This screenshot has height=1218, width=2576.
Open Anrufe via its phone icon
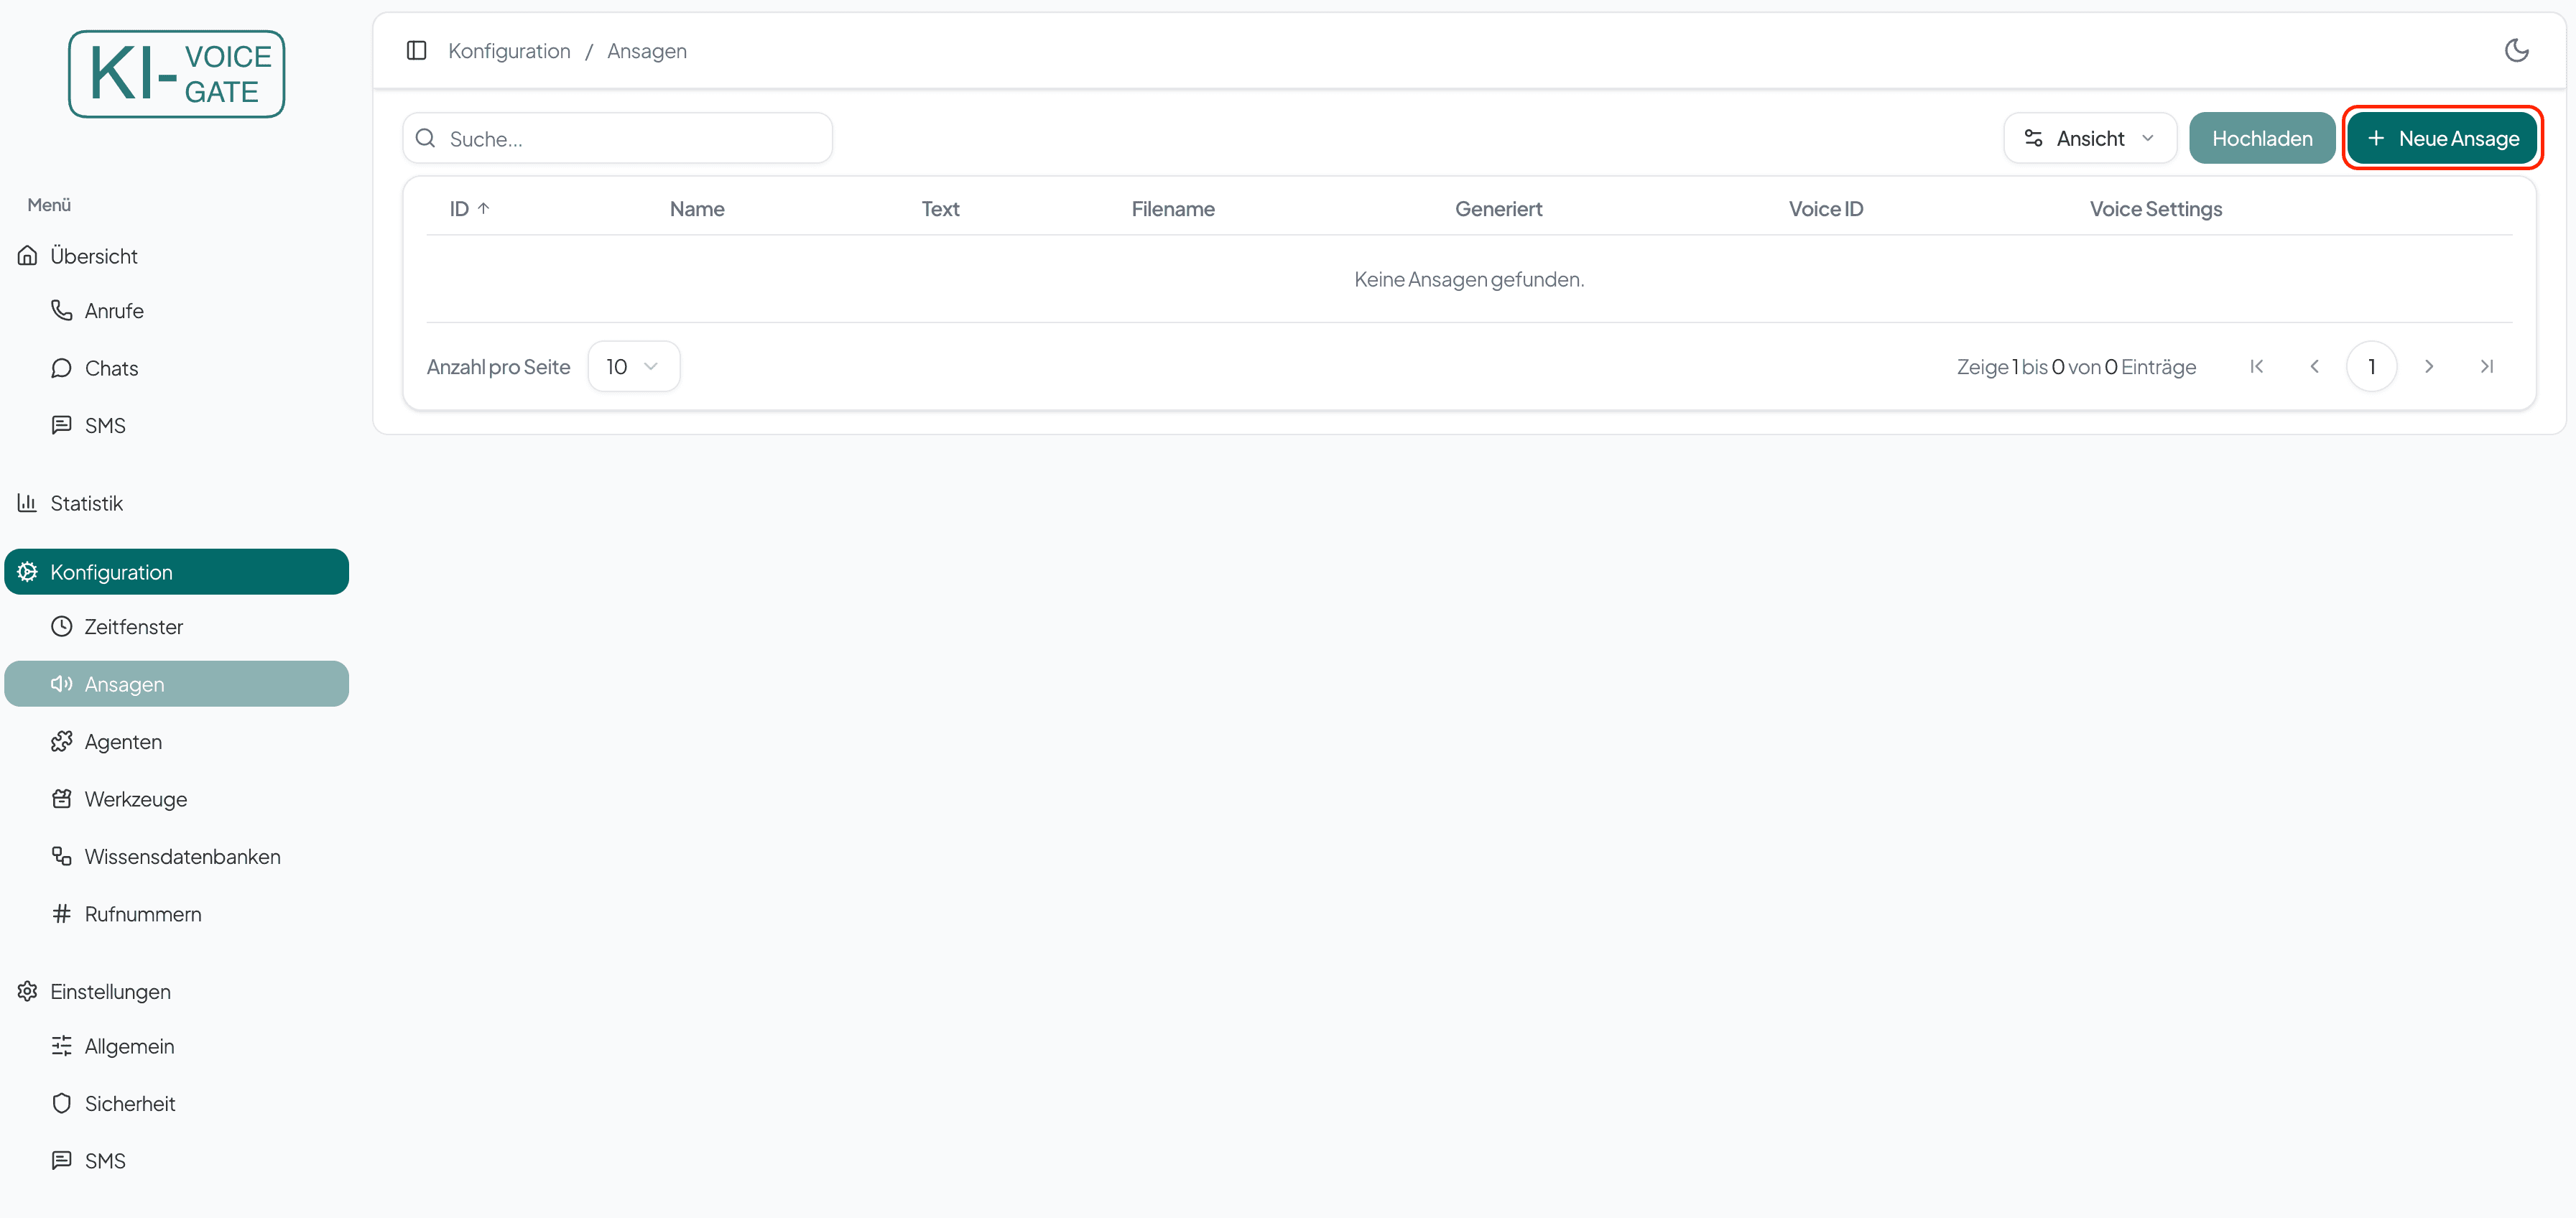tap(62, 310)
